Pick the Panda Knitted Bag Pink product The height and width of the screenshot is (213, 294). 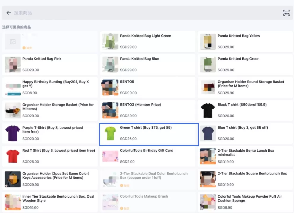pyautogui.click(x=50, y=64)
